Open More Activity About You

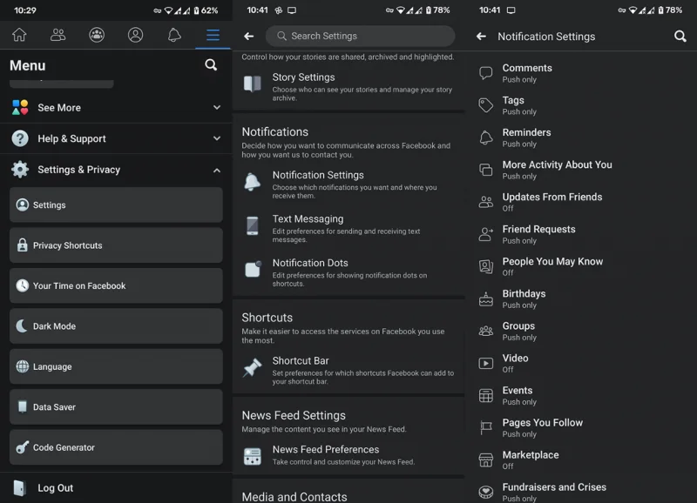pyautogui.click(x=580, y=170)
